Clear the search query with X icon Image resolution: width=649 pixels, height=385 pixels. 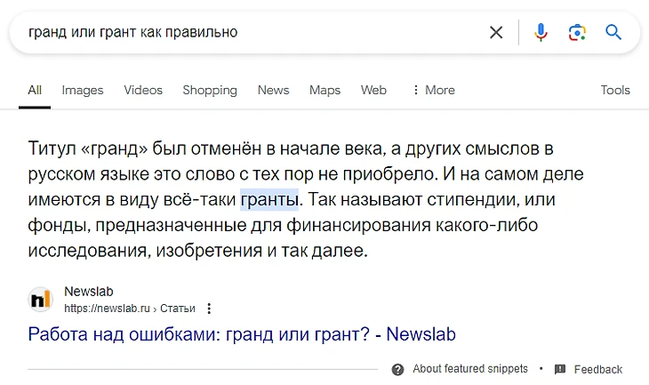tap(496, 33)
